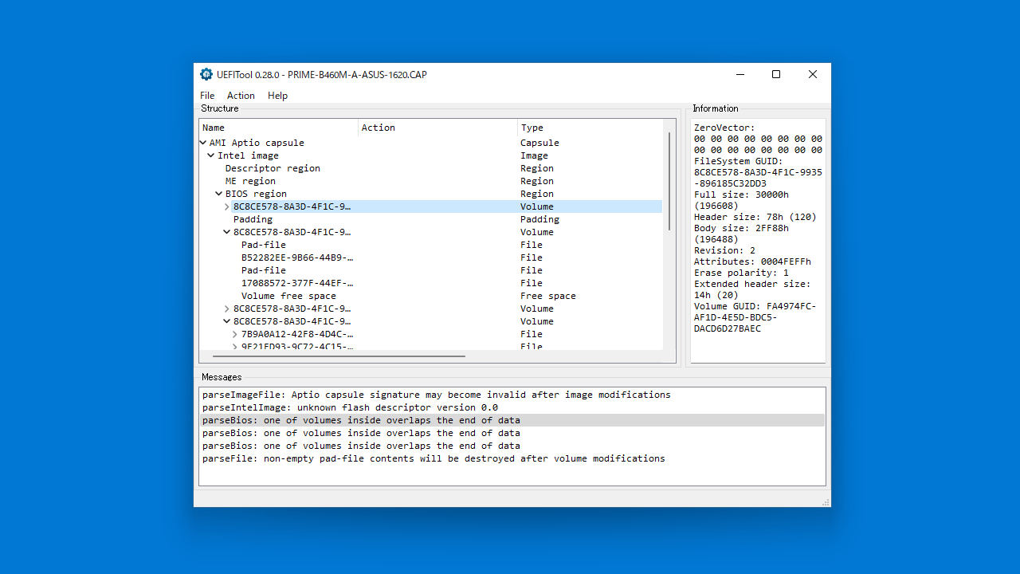The height and width of the screenshot is (574, 1020).
Task: Open the File menu
Action: point(207,96)
